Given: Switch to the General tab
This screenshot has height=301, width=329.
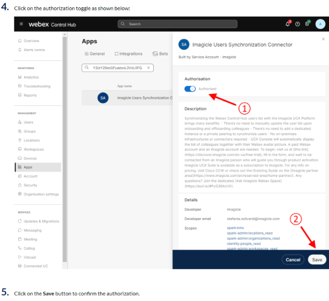Looking at the screenshot, I should pos(94,54).
